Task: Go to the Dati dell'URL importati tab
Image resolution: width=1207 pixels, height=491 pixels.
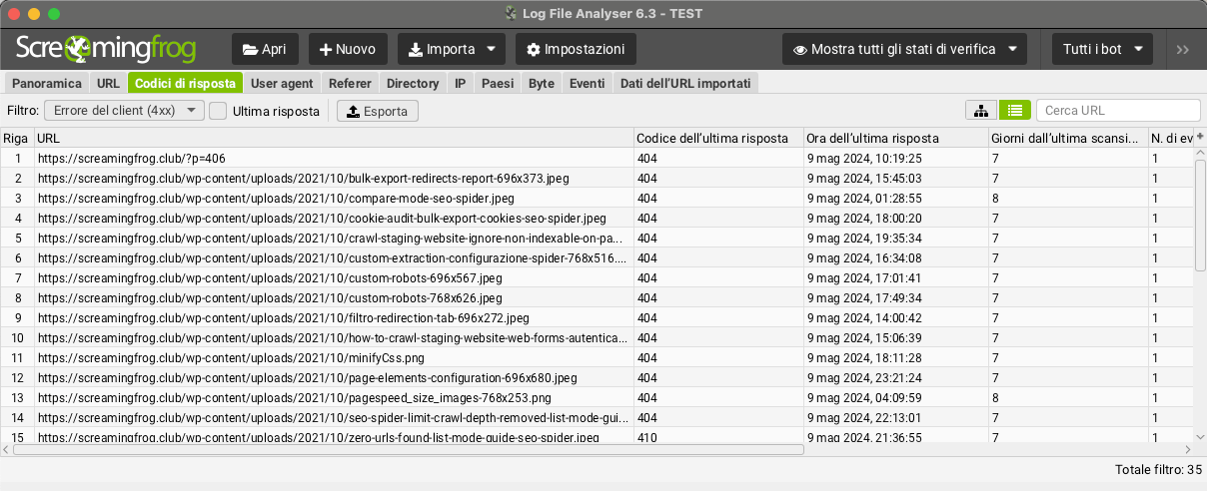Action: (684, 84)
